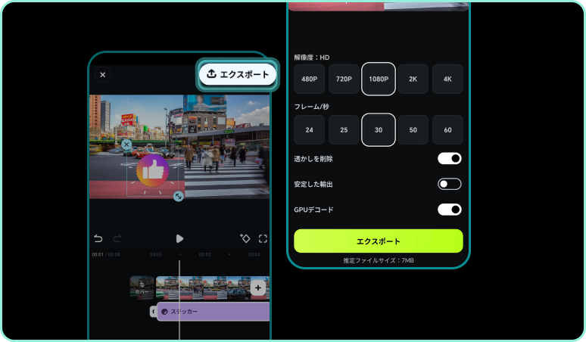Click the 00:04 timeline ruler mark
Screen dimensions: 586x342
point(254,255)
